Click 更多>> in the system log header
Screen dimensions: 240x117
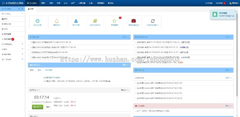[228, 78]
